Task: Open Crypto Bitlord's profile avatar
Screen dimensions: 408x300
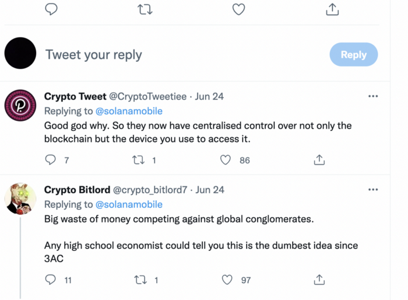Action: click(20, 198)
